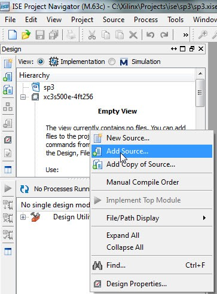Expand the Design Utilities tree node
The height and width of the screenshot is (294, 217).
(23, 217)
